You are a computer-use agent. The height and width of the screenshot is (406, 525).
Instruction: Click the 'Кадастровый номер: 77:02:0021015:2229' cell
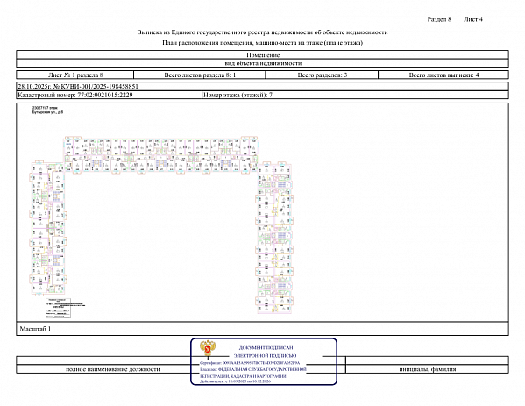(x=110, y=95)
